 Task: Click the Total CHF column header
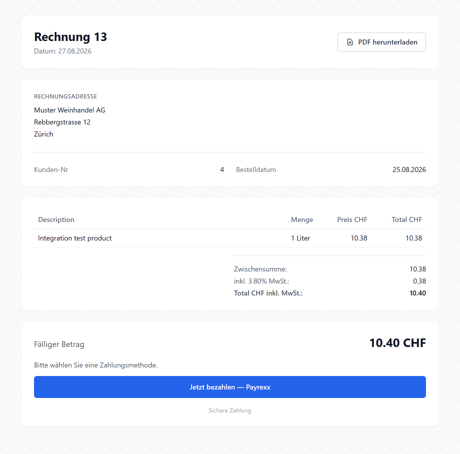coord(406,219)
